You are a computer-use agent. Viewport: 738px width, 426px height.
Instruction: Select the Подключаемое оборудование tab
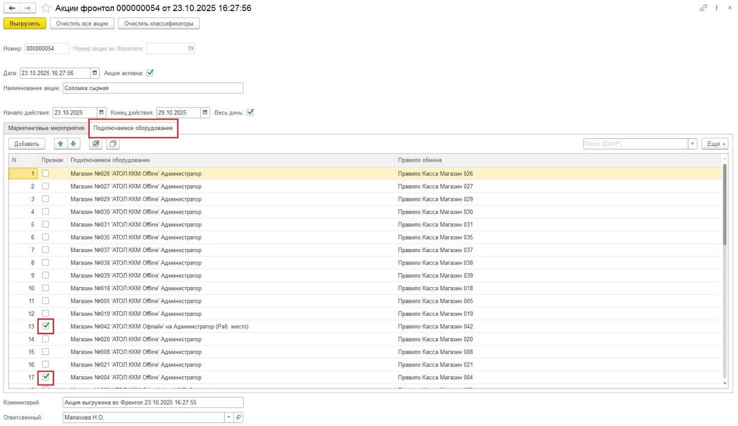[x=133, y=128]
